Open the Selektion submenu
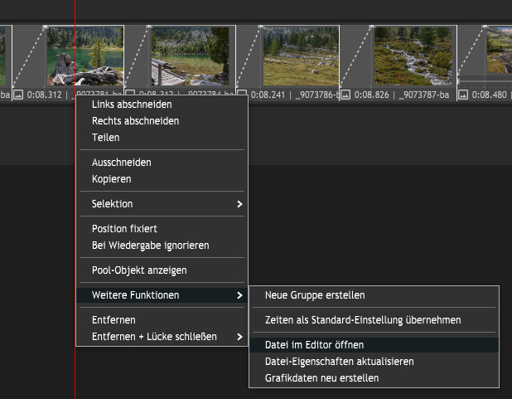 tap(162, 204)
